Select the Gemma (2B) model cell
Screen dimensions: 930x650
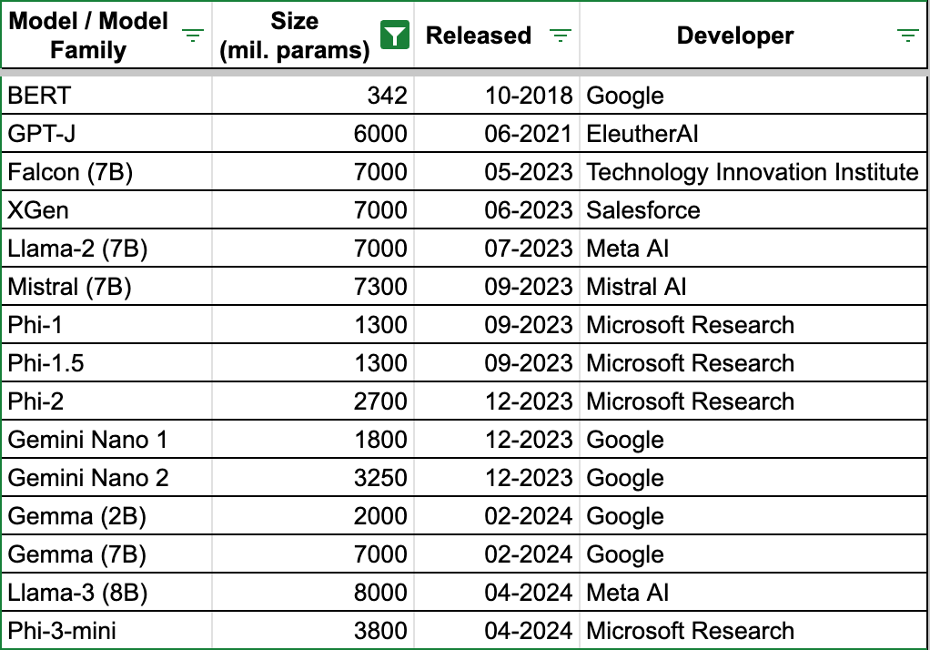tap(76, 516)
